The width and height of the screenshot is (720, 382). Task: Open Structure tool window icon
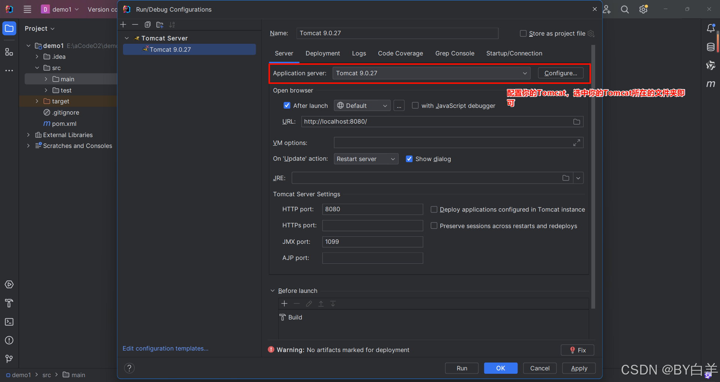(9, 52)
